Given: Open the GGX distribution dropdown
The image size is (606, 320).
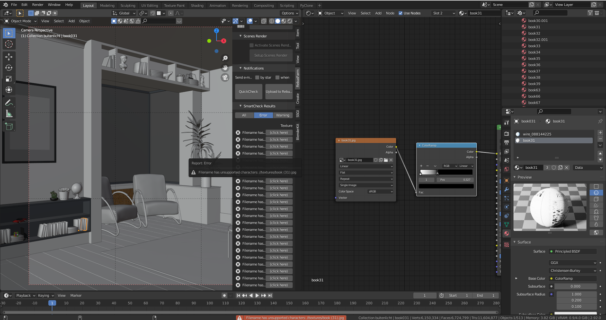Looking at the screenshot, I should (x=573, y=262).
